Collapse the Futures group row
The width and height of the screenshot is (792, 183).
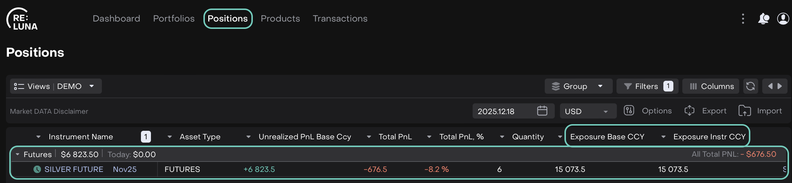17,154
